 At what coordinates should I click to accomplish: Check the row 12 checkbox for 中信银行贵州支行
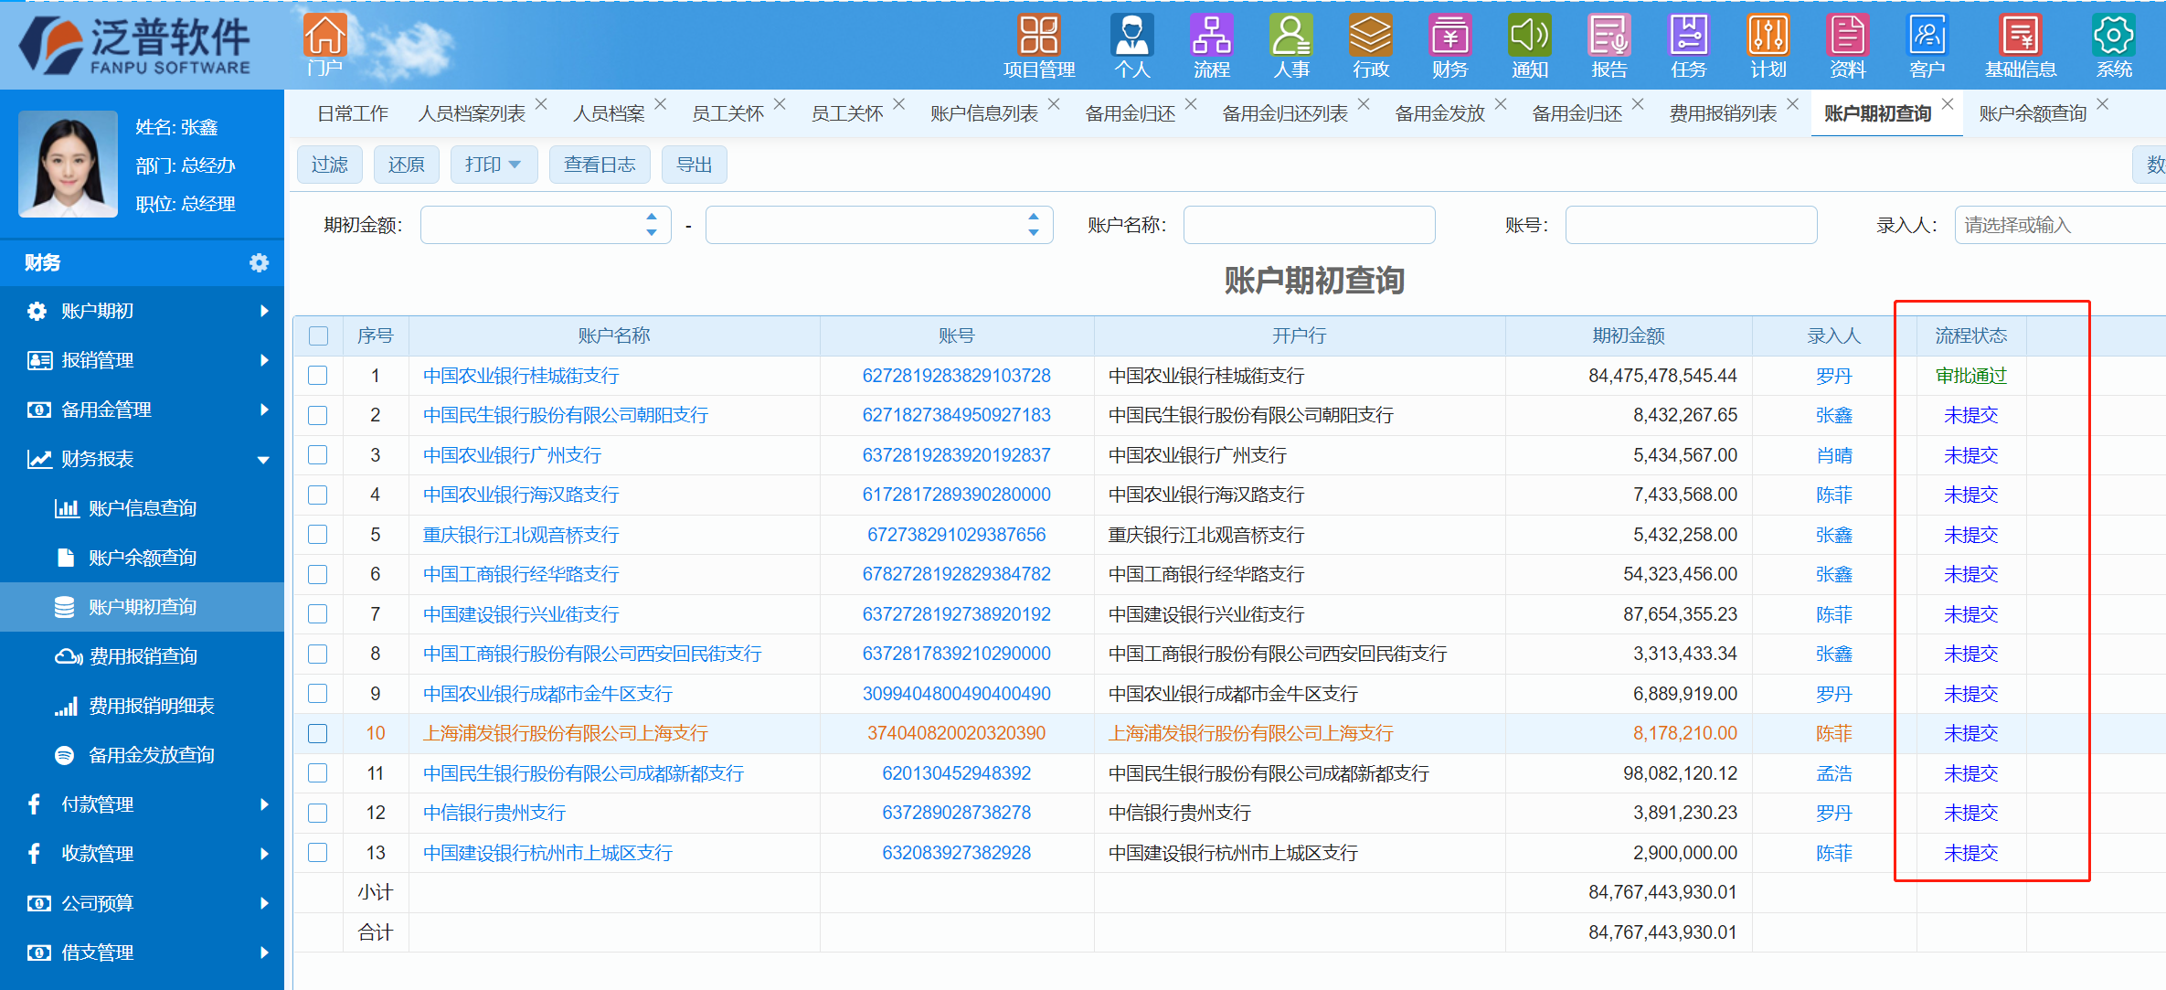point(318,813)
